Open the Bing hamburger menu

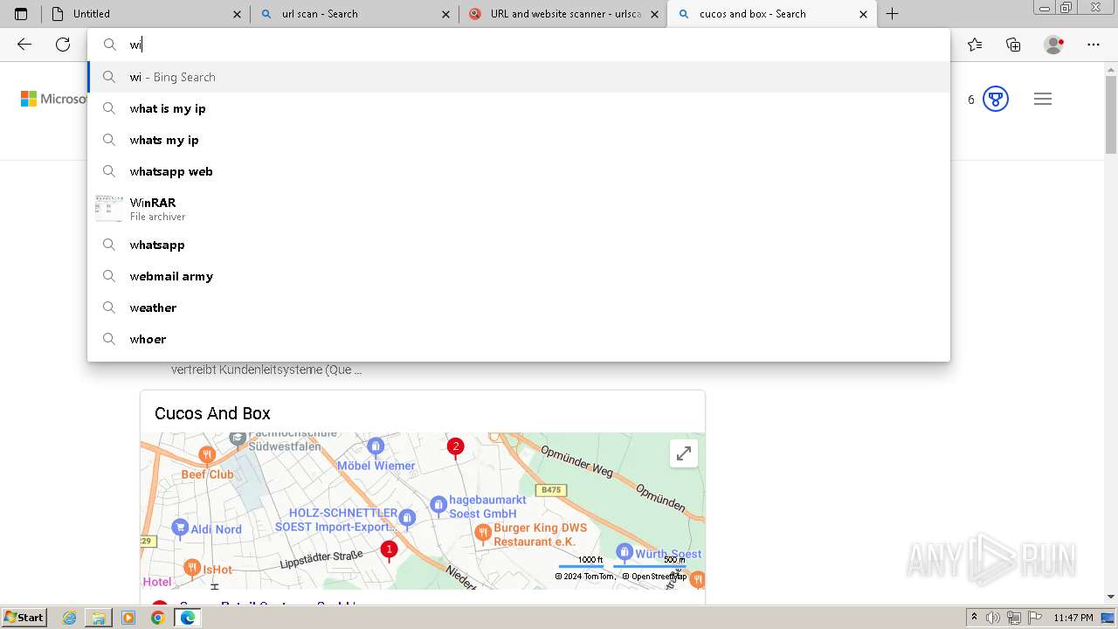(1043, 99)
